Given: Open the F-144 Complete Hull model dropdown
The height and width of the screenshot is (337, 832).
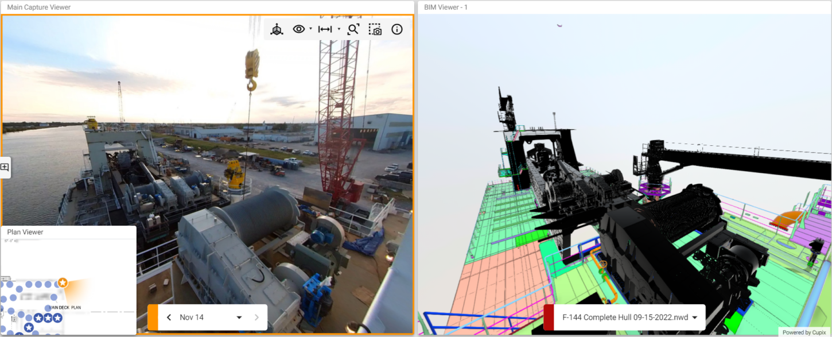Looking at the screenshot, I should 695,317.
